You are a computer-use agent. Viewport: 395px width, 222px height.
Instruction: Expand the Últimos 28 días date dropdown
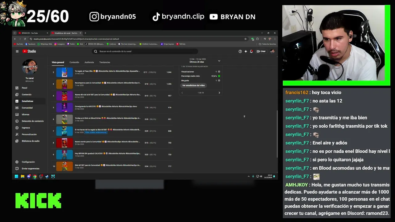pos(219,61)
